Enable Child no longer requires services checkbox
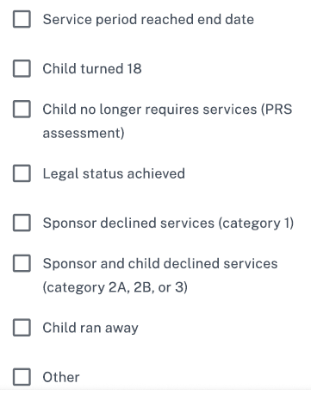Screen dimensions: 311x396 pos(22,109)
